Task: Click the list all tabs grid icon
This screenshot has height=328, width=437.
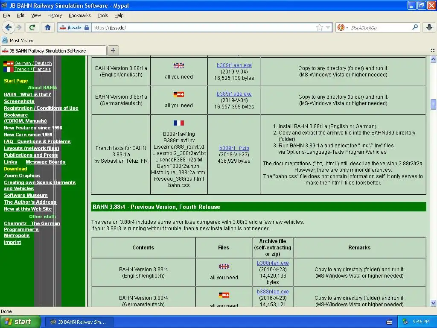Action: [x=433, y=50]
